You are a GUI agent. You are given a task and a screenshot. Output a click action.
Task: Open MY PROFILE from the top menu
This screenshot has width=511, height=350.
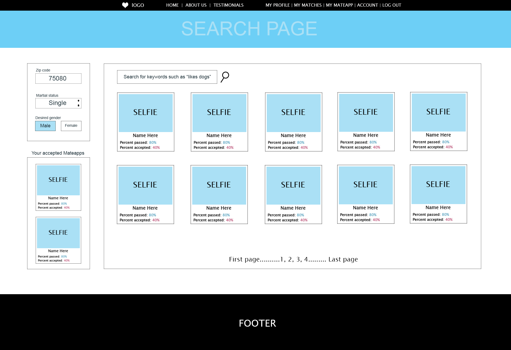click(277, 5)
